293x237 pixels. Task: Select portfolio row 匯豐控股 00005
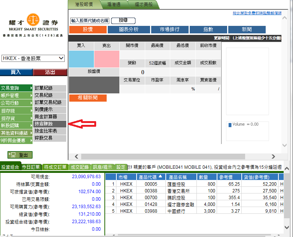pyautogui.click(x=194, y=184)
